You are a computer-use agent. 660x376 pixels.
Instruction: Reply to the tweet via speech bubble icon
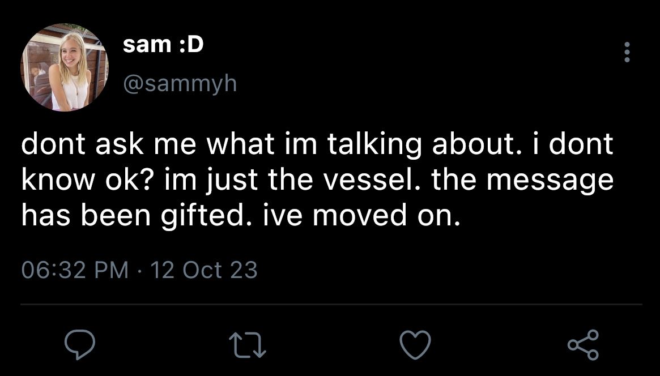pos(79,345)
